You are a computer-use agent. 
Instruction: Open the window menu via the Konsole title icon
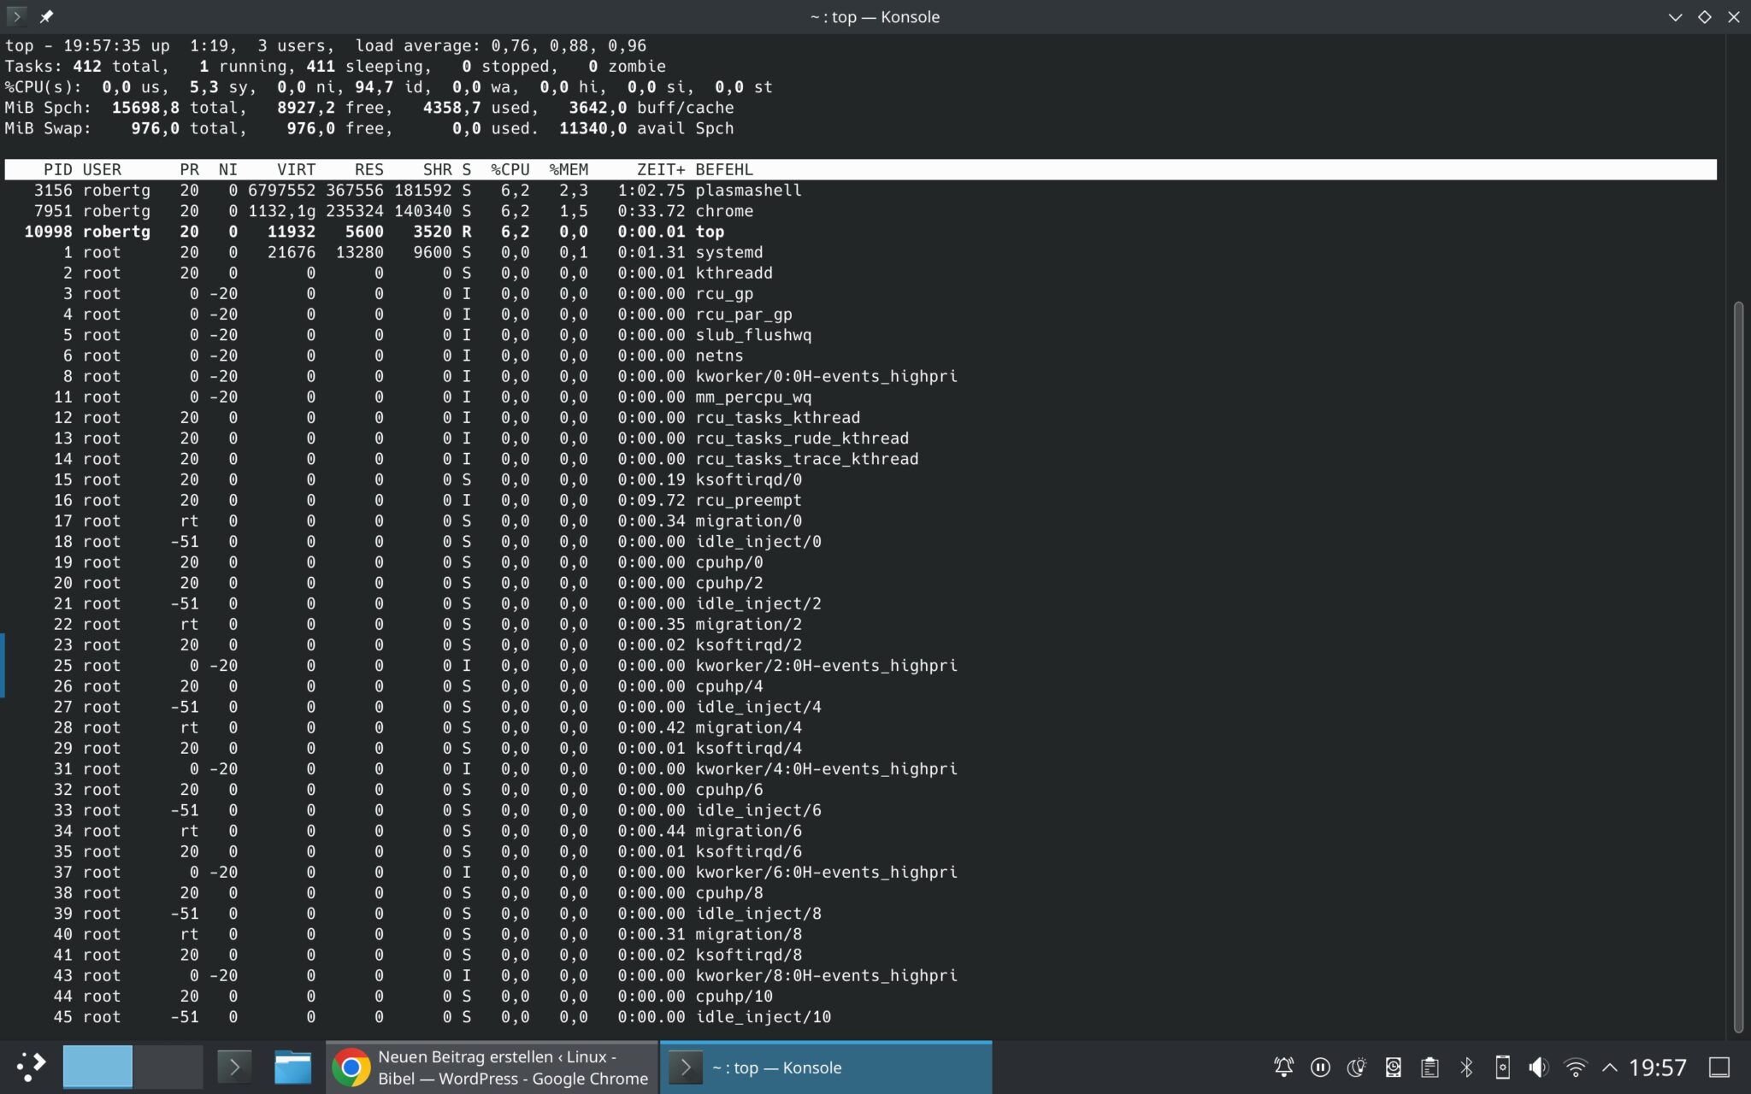coord(15,15)
